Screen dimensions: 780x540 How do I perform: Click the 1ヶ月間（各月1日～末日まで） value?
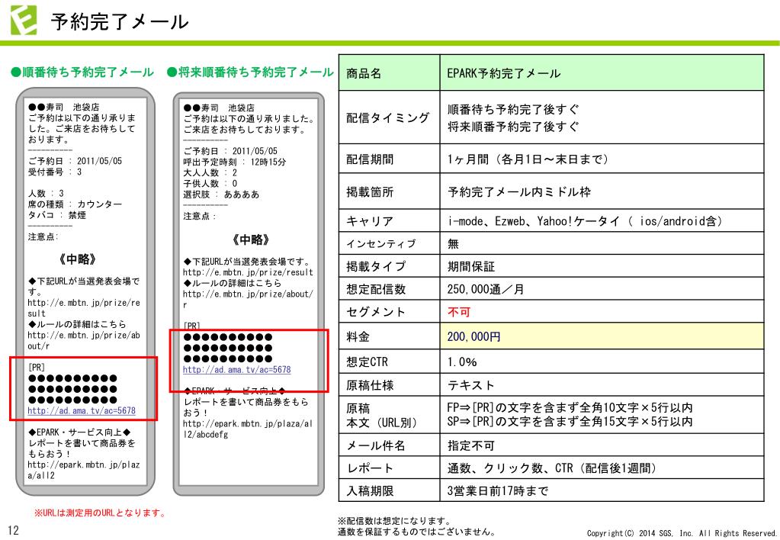point(528,159)
